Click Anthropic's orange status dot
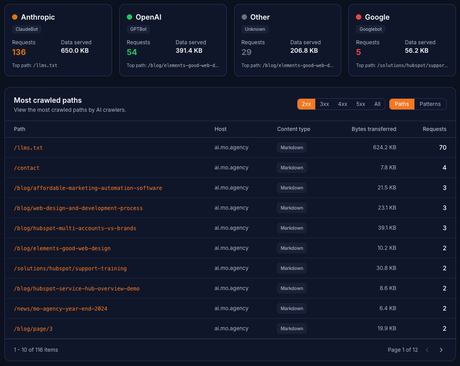Image resolution: width=460 pixels, height=366 pixels. (15, 17)
